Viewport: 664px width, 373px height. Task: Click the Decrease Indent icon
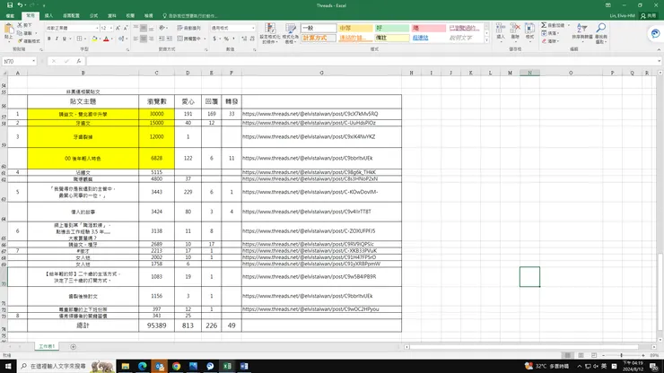tap(162, 39)
